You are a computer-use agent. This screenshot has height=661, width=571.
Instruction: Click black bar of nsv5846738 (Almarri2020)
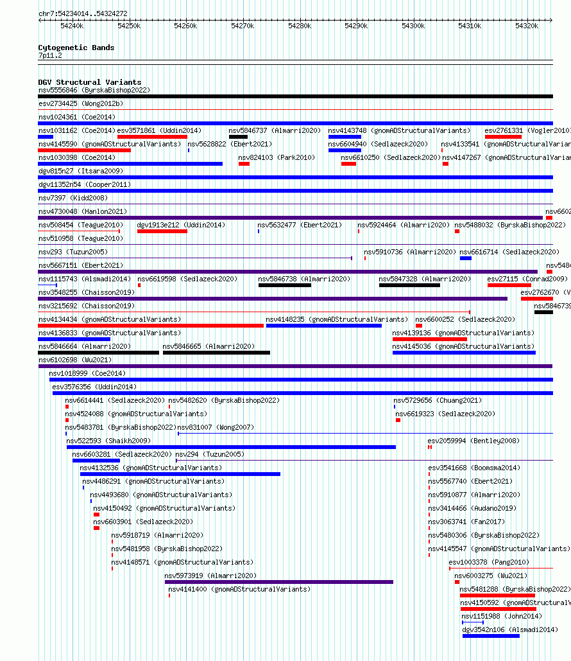(285, 285)
